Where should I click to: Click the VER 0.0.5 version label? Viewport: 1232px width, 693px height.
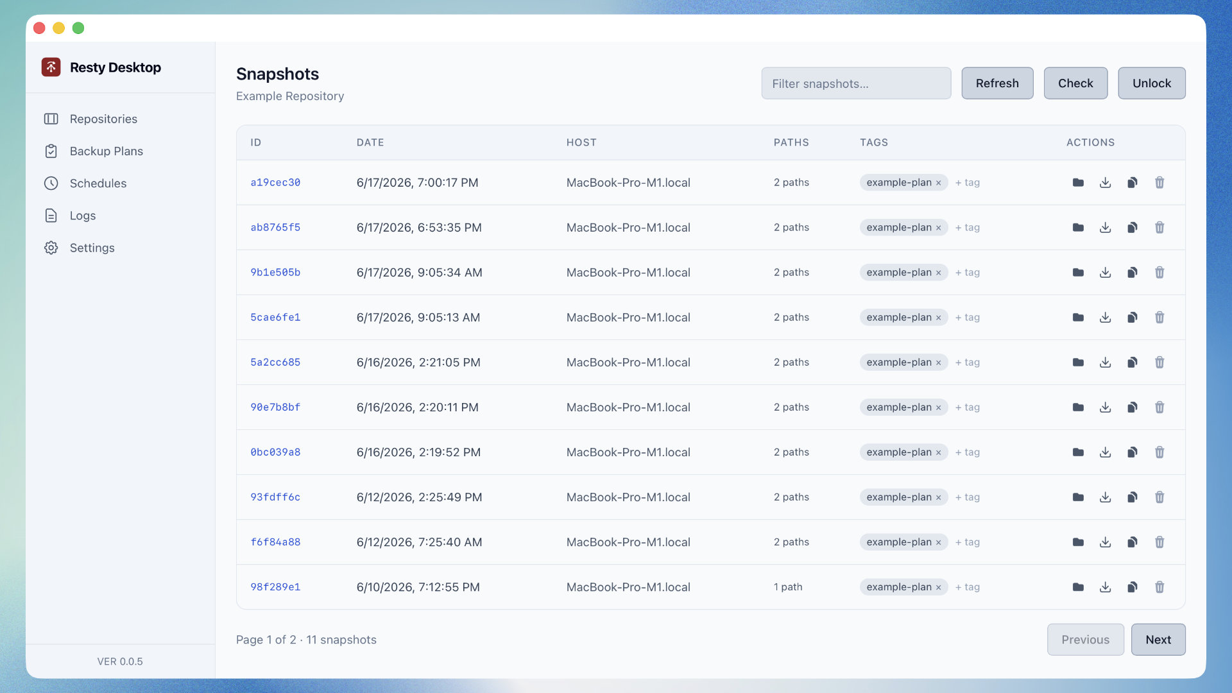120,661
